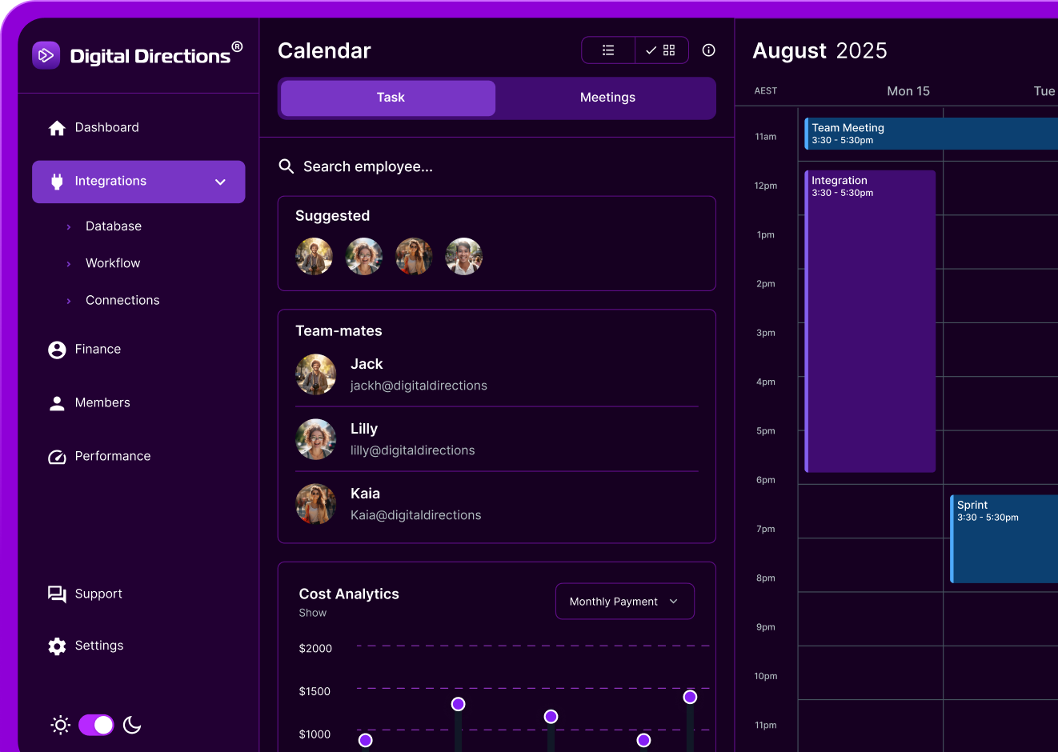The height and width of the screenshot is (752, 1058).
Task: Open the Team Meeting calendar event
Action: pos(931,134)
